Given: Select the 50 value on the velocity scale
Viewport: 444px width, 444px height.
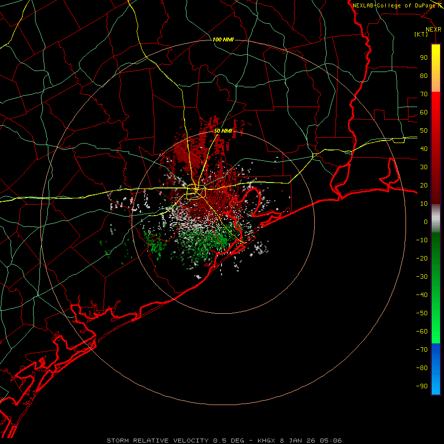Looking at the screenshot, I should [x=424, y=131].
